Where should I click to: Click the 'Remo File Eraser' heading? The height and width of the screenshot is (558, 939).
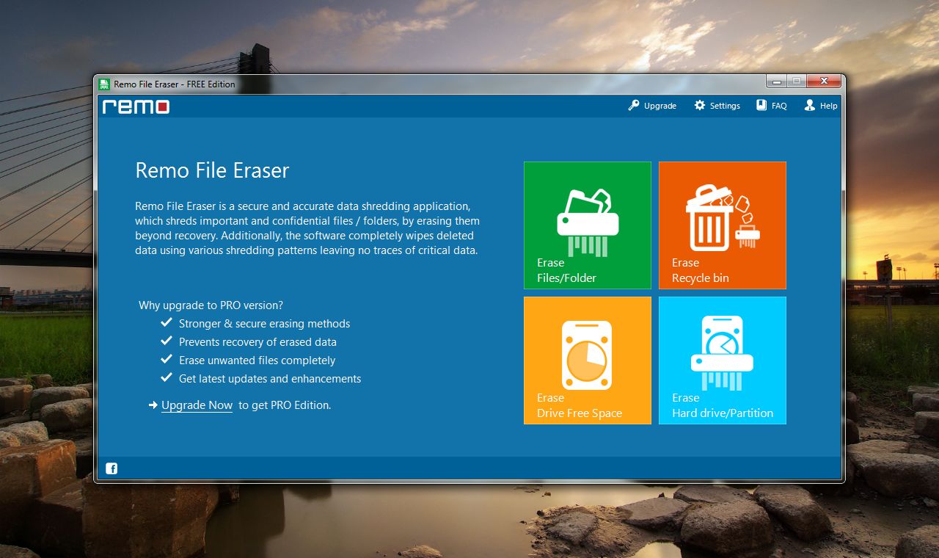coord(212,170)
